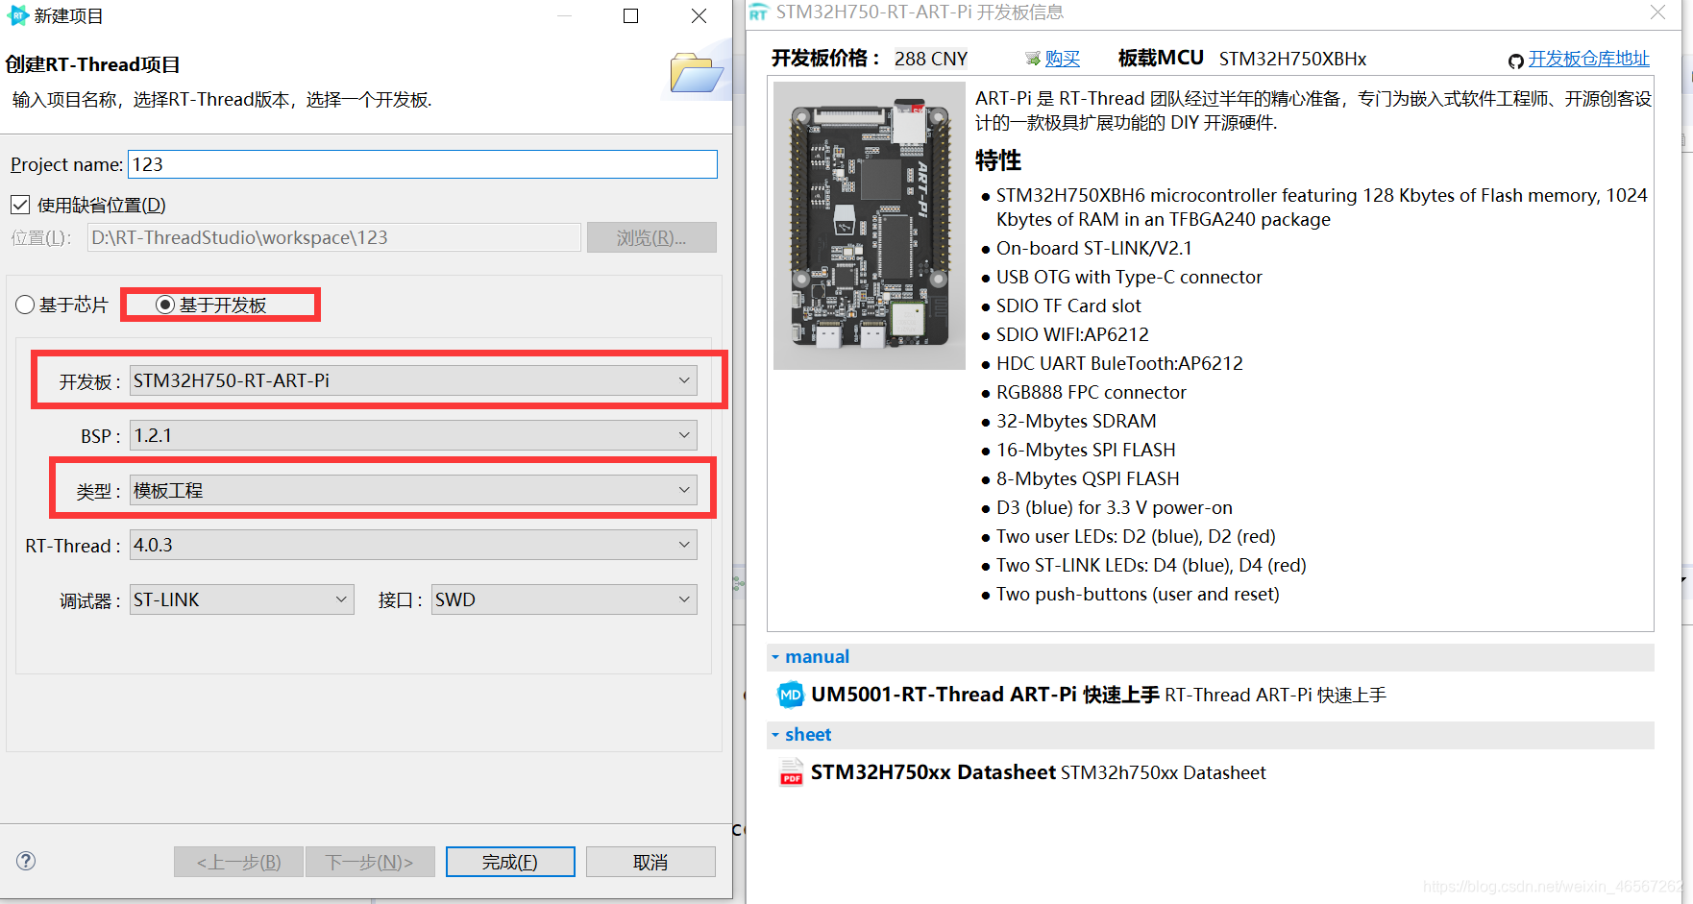Click 'Two push-buttons (user and reset)' line
The image size is (1693, 904).
click(x=1138, y=594)
